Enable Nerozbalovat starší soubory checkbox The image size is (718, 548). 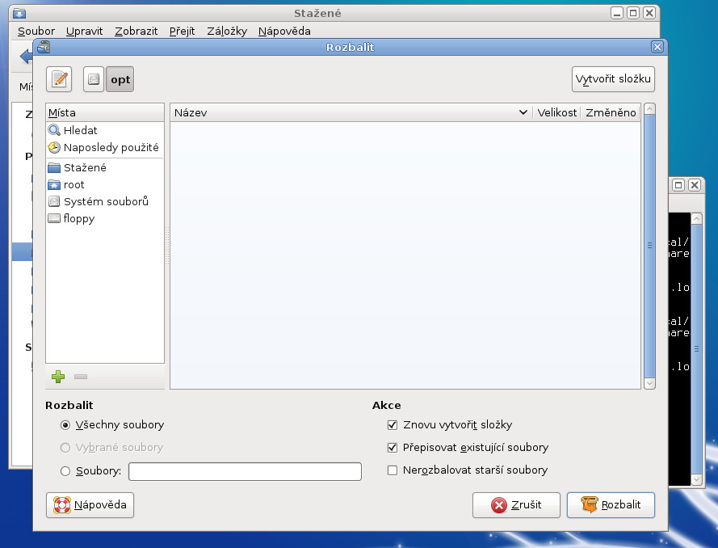point(393,470)
